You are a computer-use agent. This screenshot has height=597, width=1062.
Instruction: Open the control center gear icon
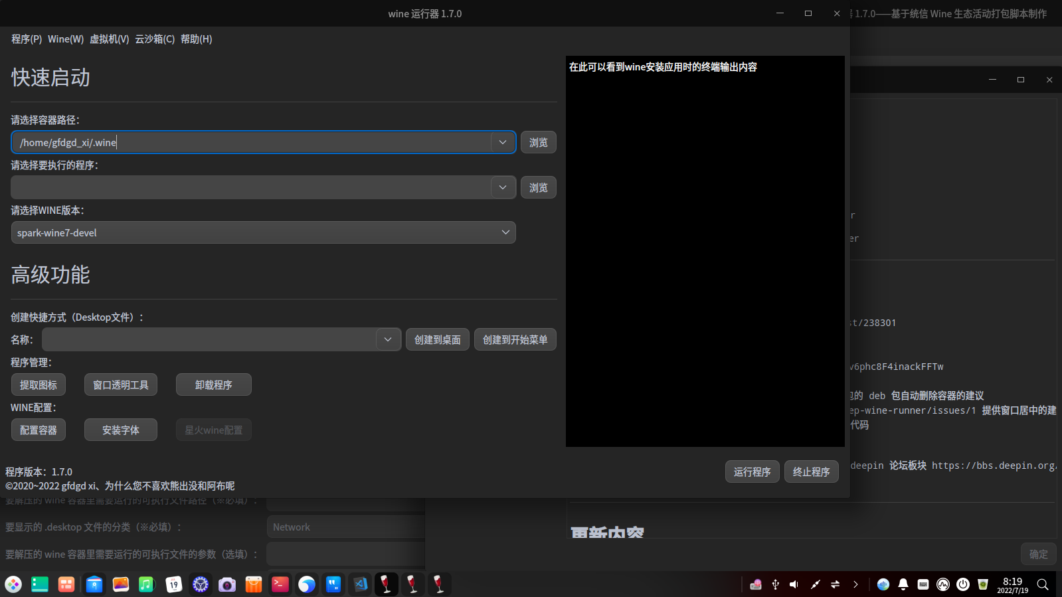pos(201,584)
